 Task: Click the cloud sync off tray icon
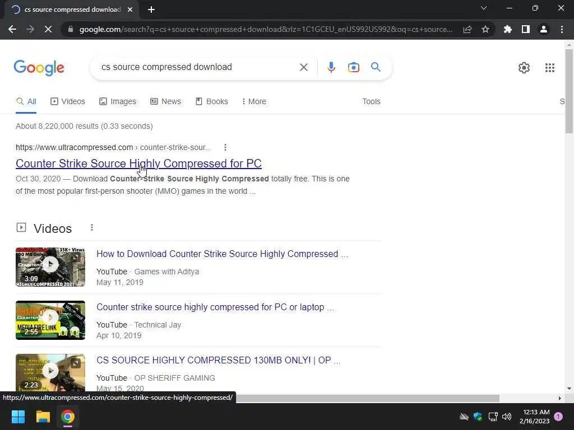pos(464,417)
